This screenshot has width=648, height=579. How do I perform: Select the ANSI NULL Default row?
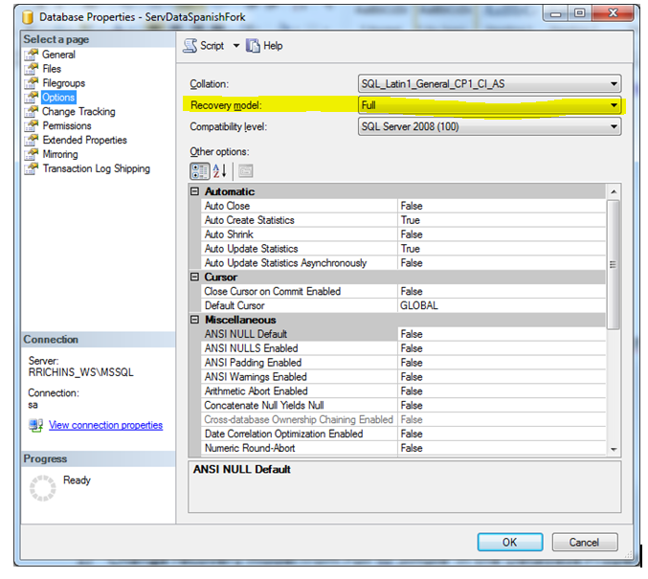click(x=403, y=334)
